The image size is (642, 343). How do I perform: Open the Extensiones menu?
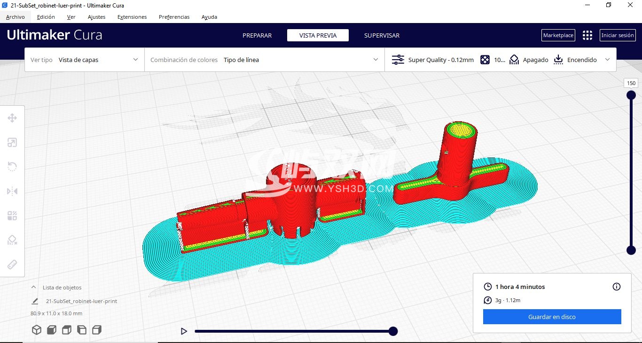coord(132,17)
